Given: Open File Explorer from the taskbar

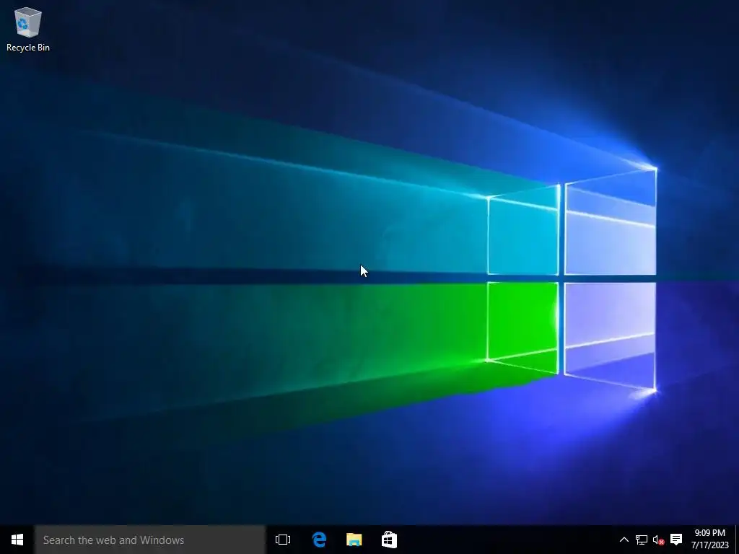Looking at the screenshot, I should click(354, 540).
